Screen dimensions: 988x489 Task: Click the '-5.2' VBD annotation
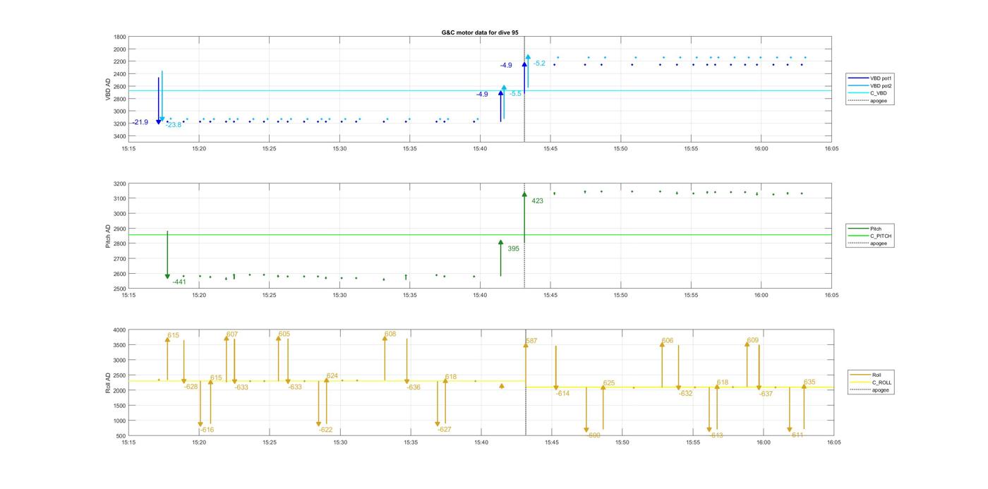(x=539, y=64)
